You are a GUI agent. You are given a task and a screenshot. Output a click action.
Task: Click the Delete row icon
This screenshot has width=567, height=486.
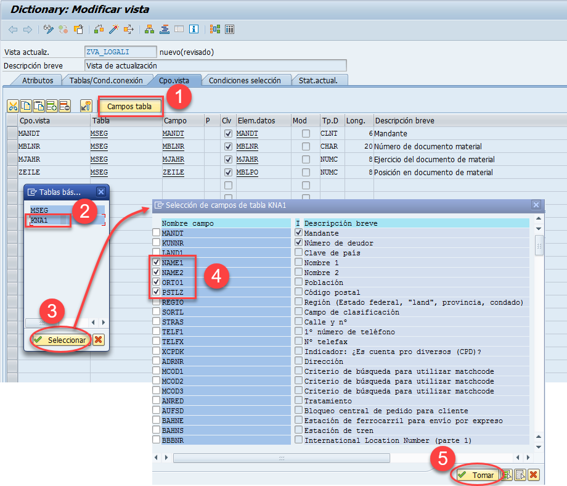click(x=65, y=106)
